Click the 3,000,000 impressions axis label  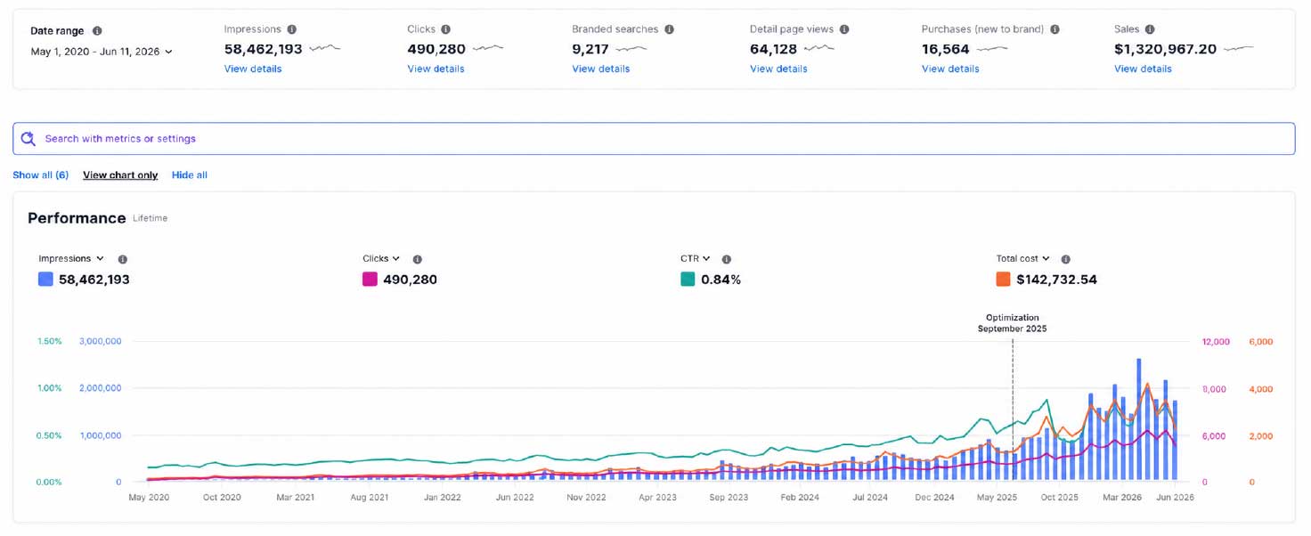tap(100, 341)
